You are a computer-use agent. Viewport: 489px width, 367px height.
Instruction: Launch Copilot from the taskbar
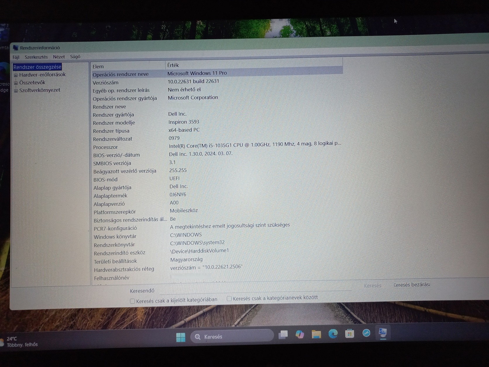[x=300, y=334]
